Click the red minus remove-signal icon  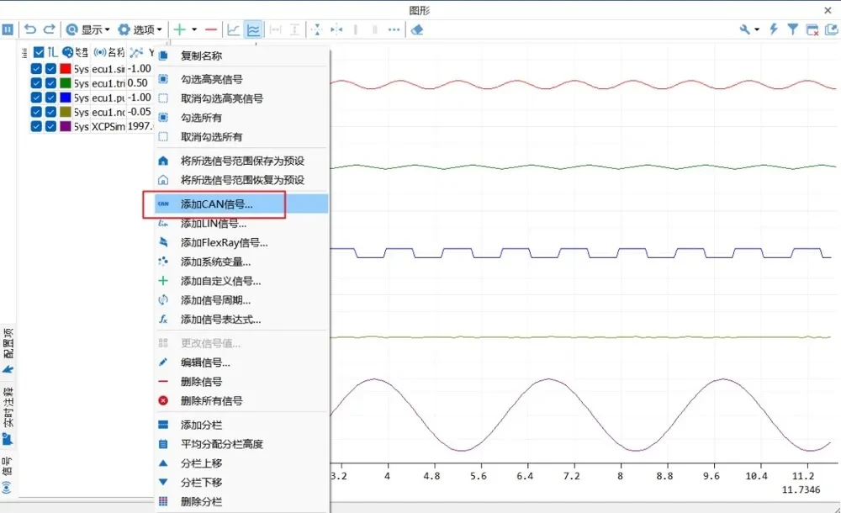click(x=211, y=29)
